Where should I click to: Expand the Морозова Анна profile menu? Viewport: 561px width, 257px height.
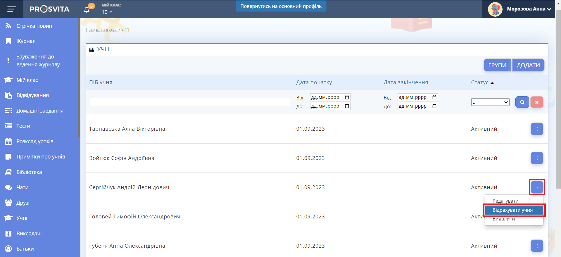coord(529,9)
